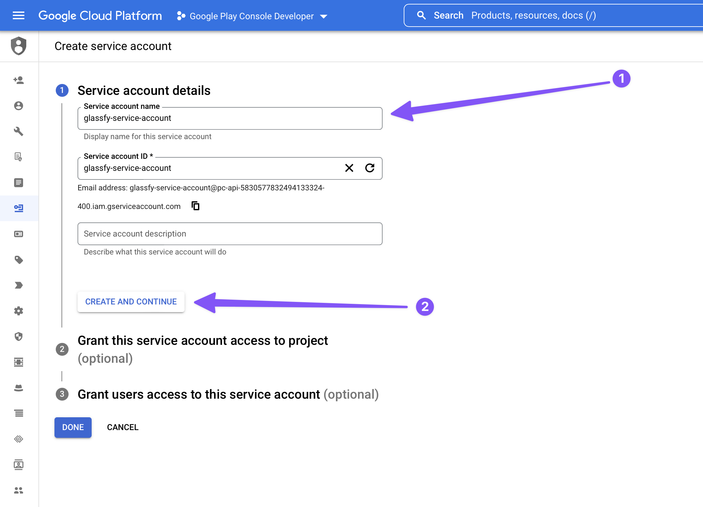Open the gear Settings sidebar icon
The height and width of the screenshot is (507, 703).
19,311
